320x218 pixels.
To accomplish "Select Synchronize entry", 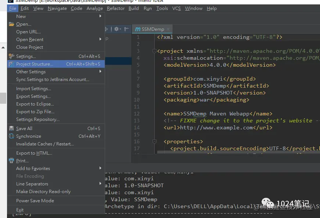I will click(56, 136).
